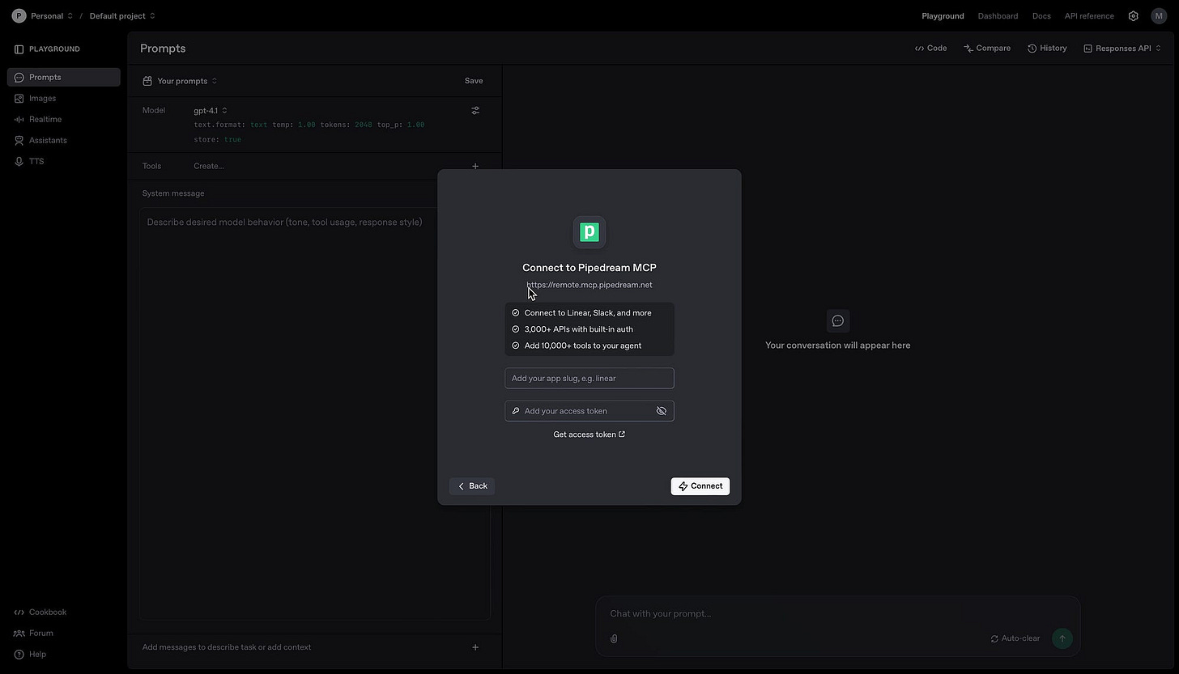Add a tool with the Tools plus icon
This screenshot has height=674, width=1179.
(x=475, y=166)
